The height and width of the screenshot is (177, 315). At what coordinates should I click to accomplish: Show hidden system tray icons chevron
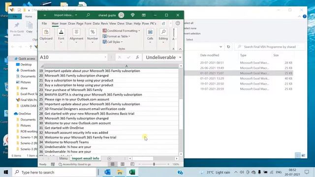point(236,172)
